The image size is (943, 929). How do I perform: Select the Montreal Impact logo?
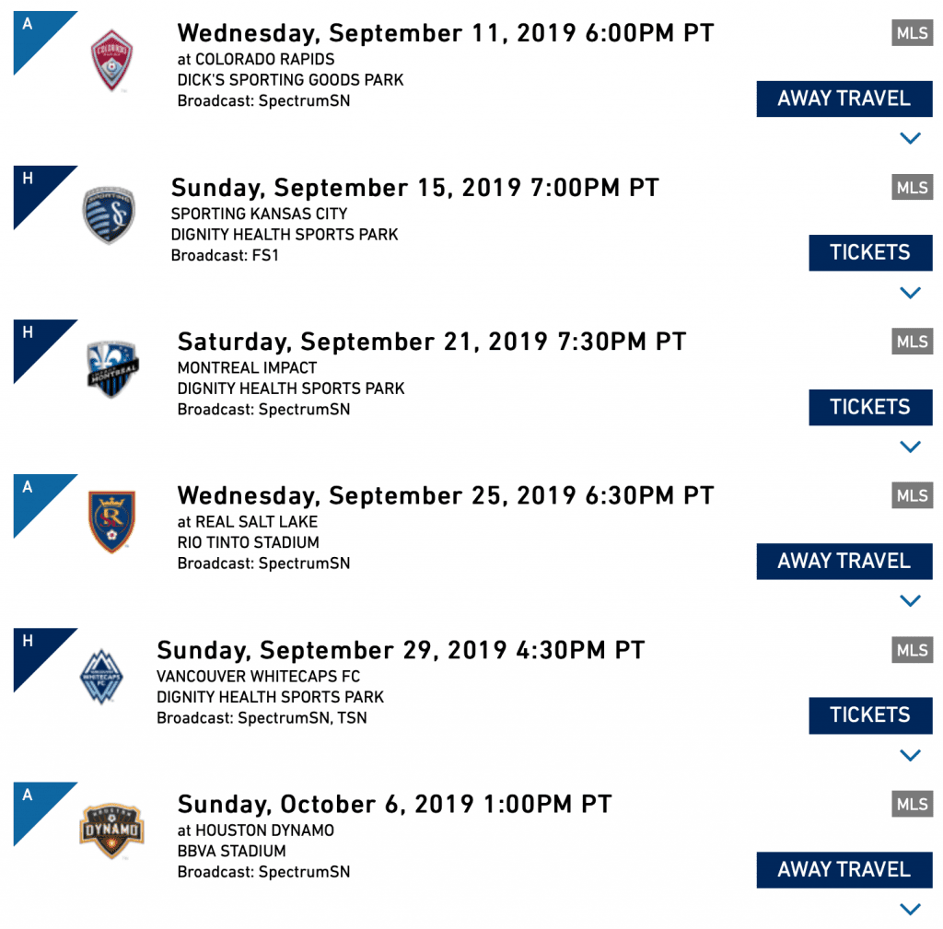[x=112, y=368]
